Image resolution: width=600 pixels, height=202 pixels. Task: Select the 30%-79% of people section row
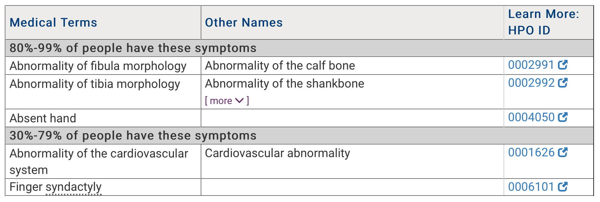click(x=133, y=135)
